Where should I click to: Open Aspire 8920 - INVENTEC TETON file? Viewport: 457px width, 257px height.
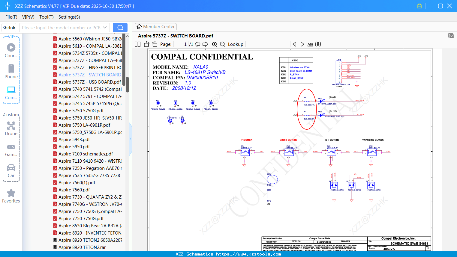click(x=87, y=233)
